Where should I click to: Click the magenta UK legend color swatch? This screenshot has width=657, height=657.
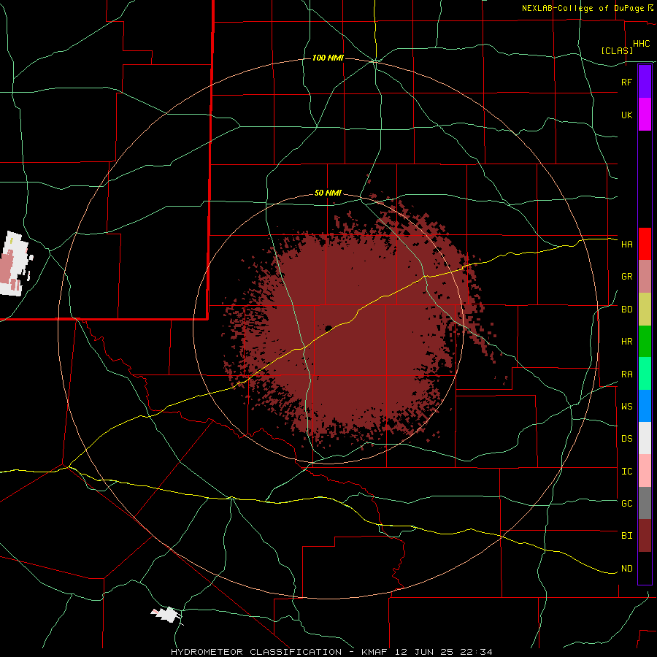pyautogui.click(x=645, y=115)
